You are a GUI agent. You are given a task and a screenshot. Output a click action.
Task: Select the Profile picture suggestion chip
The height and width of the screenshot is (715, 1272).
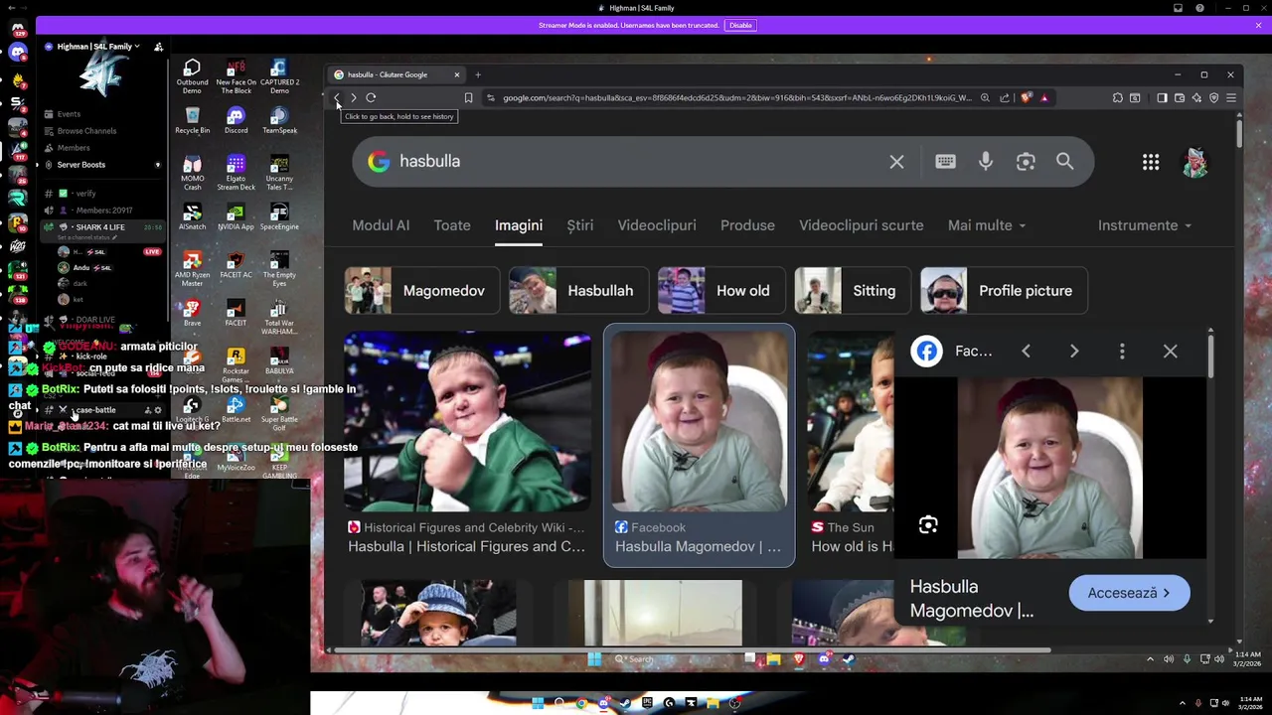[1004, 291]
